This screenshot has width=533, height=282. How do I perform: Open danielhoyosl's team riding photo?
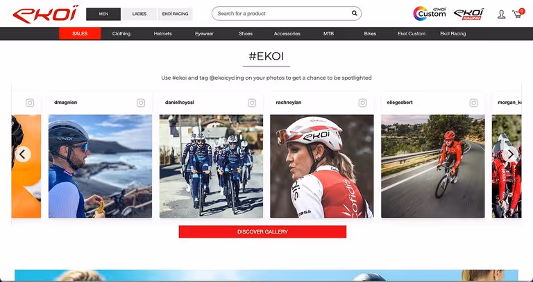211,166
